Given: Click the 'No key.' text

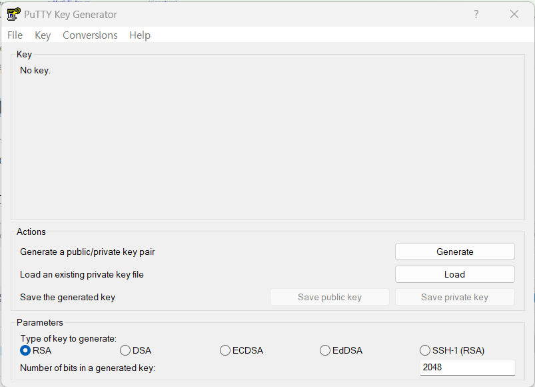Looking at the screenshot, I should pyautogui.click(x=35, y=70).
